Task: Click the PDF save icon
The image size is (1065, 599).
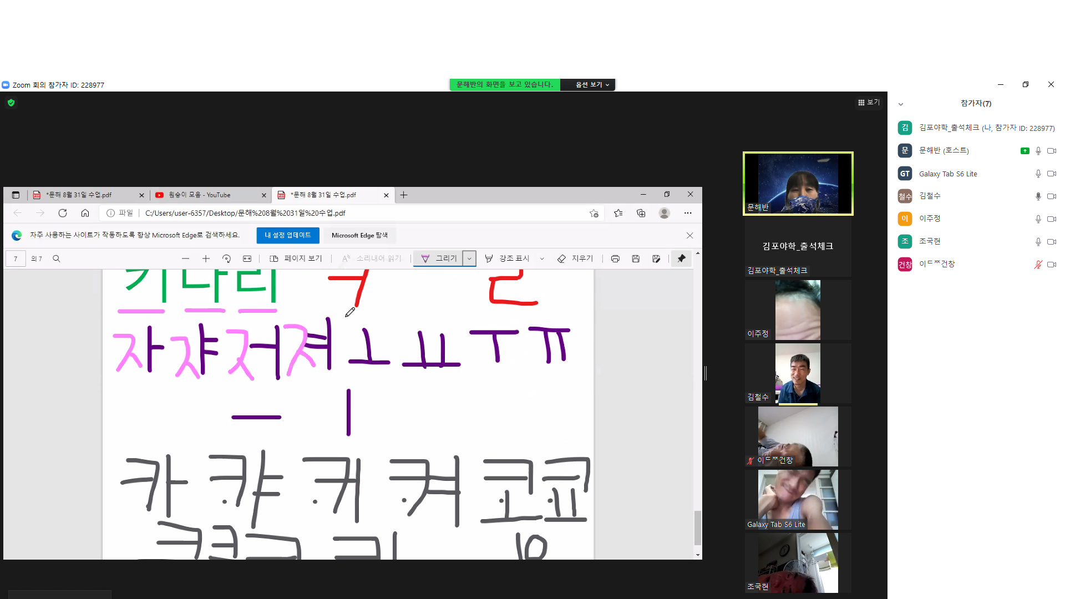Action: coord(636,258)
